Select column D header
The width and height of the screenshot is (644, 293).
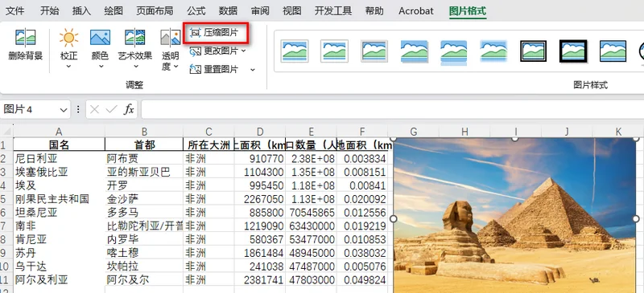(x=260, y=132)
